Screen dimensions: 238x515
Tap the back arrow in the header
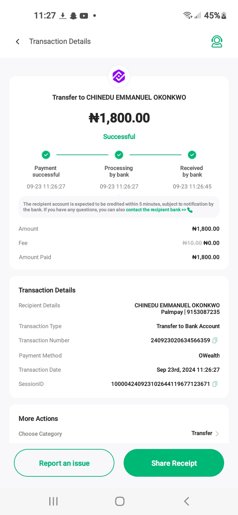(18, 42)
